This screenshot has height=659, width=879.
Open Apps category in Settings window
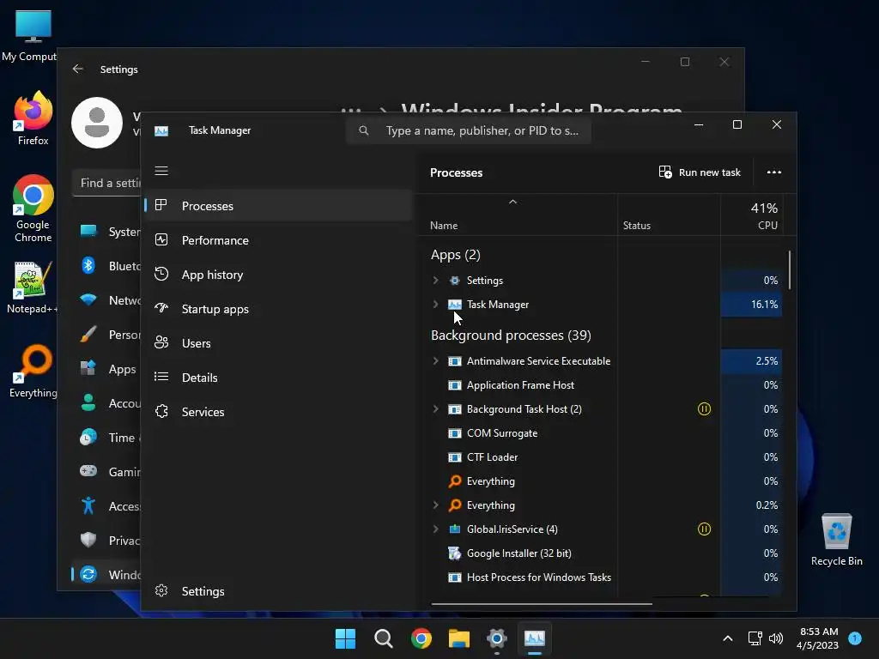[x=106, y=369]
